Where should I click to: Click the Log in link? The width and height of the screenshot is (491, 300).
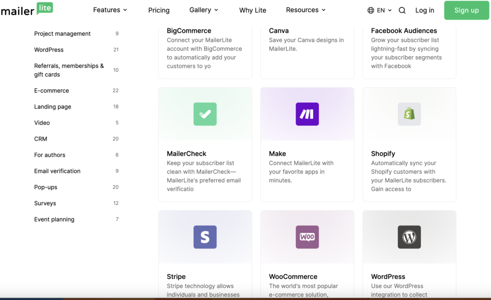(424, 10)
